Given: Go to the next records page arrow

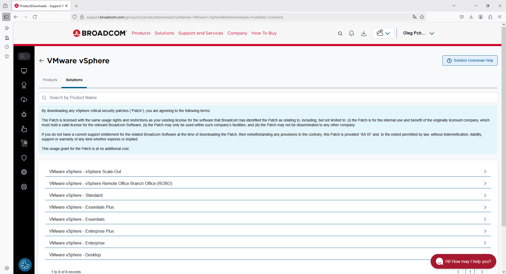Looking at the screenshot, I should (482, 272).
